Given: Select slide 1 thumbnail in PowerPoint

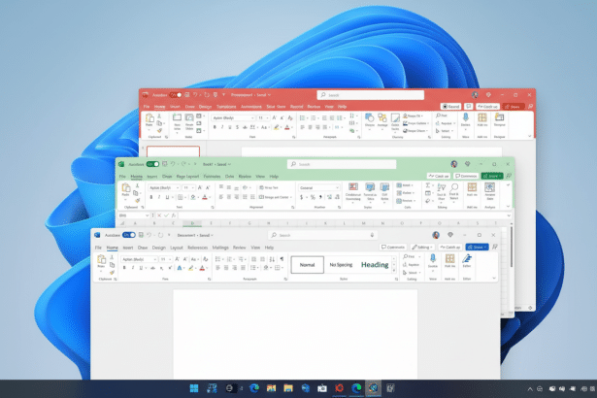Looking at the screenshot, I should click(x=173, y=150).
